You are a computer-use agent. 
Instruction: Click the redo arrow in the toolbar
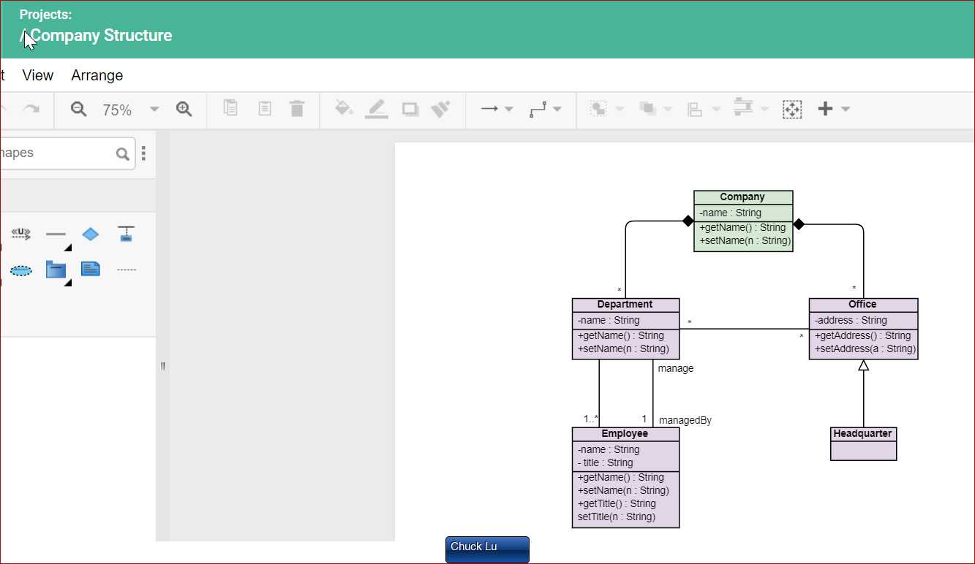click(x=31, y=109)
